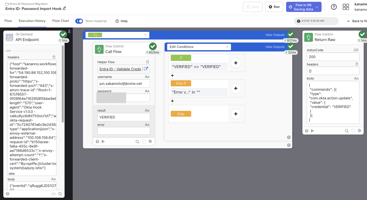
Task: Click the statusCode input field
Action: click(x=333, y=57)
